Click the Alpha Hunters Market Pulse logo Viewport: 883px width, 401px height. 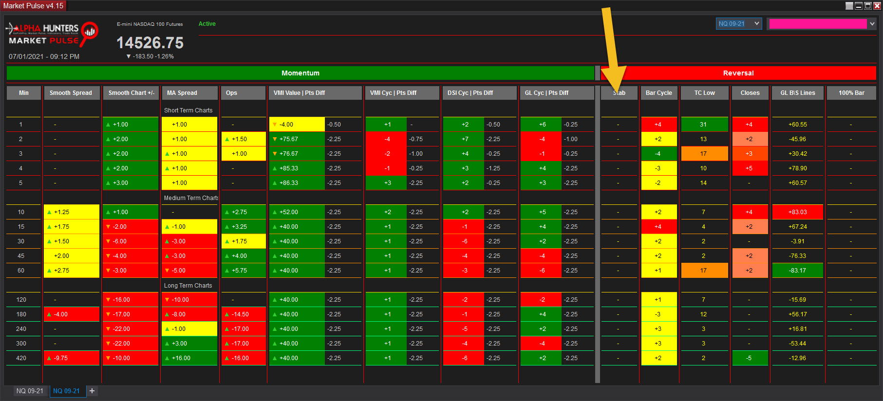[52, 34]
